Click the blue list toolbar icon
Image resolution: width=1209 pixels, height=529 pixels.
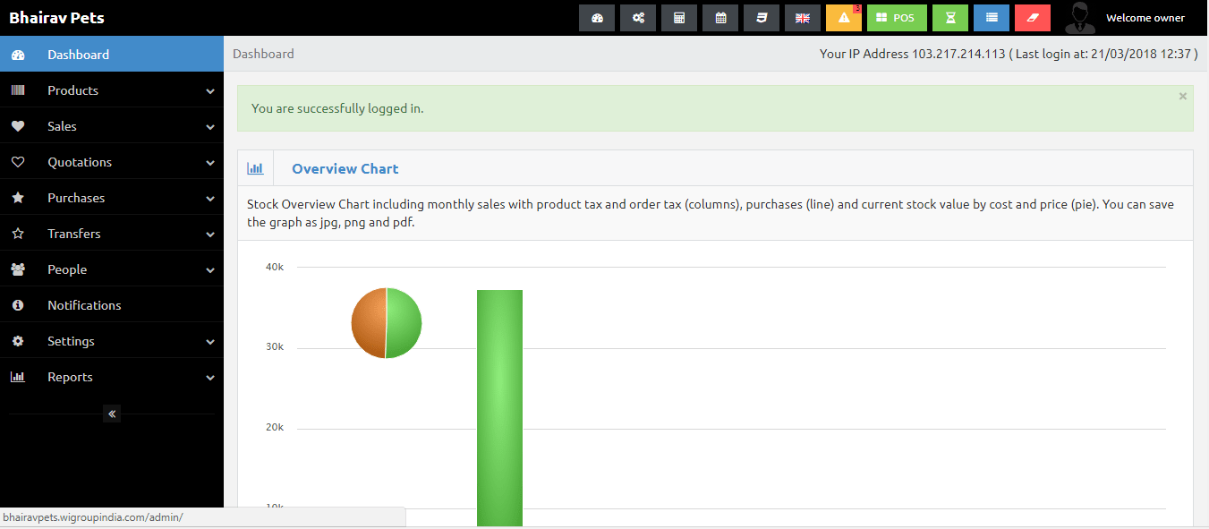click(x=992, y=18)
